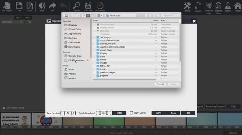Switch file dialog to icon view
242x135 pixels.
[84, 15]
